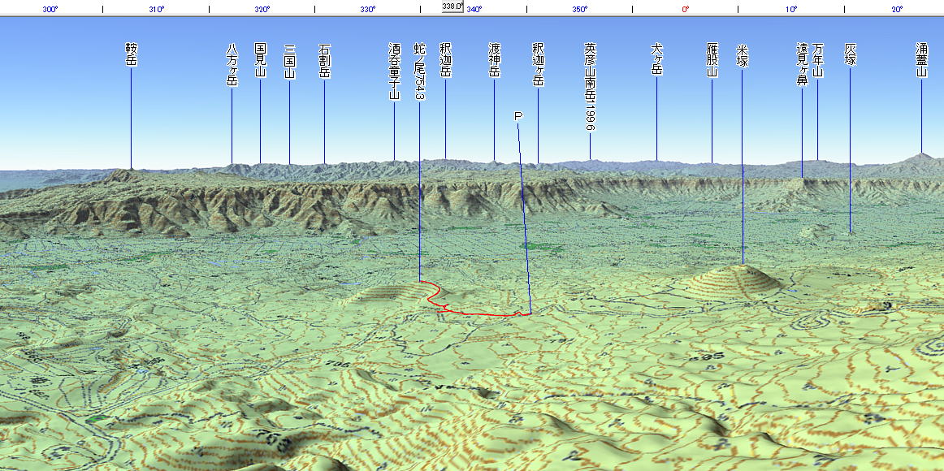This screenshot has height=471, width=944.
Task: Click the 国見山 label
Action: tap(260, 60)
